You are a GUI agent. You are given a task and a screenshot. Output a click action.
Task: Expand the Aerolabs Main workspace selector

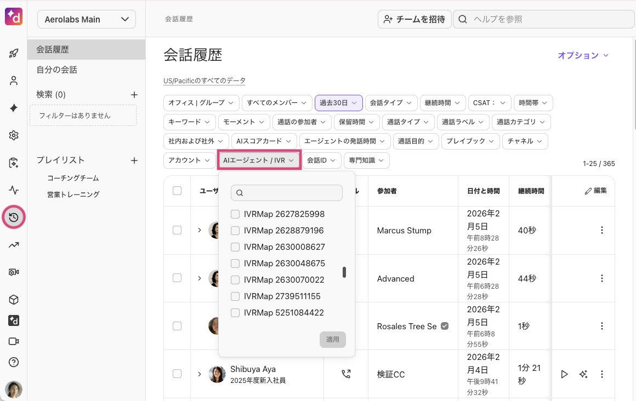click(x=86, y=19)
